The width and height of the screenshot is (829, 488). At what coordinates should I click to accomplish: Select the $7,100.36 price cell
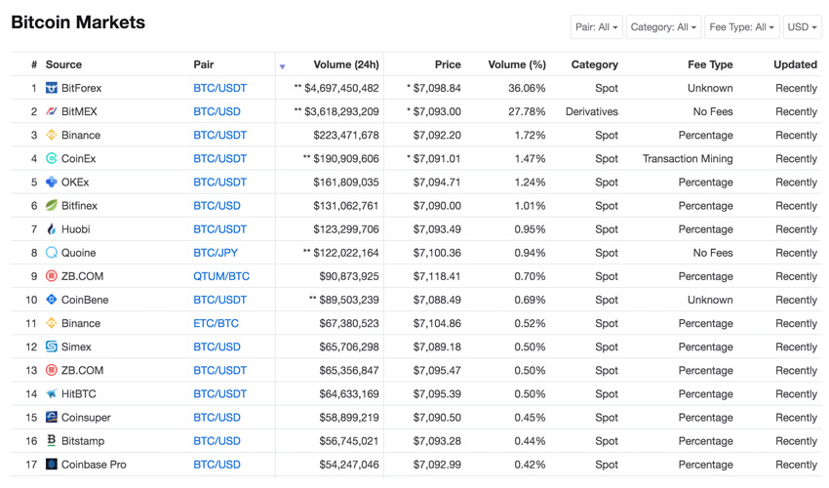coord(437,253)
